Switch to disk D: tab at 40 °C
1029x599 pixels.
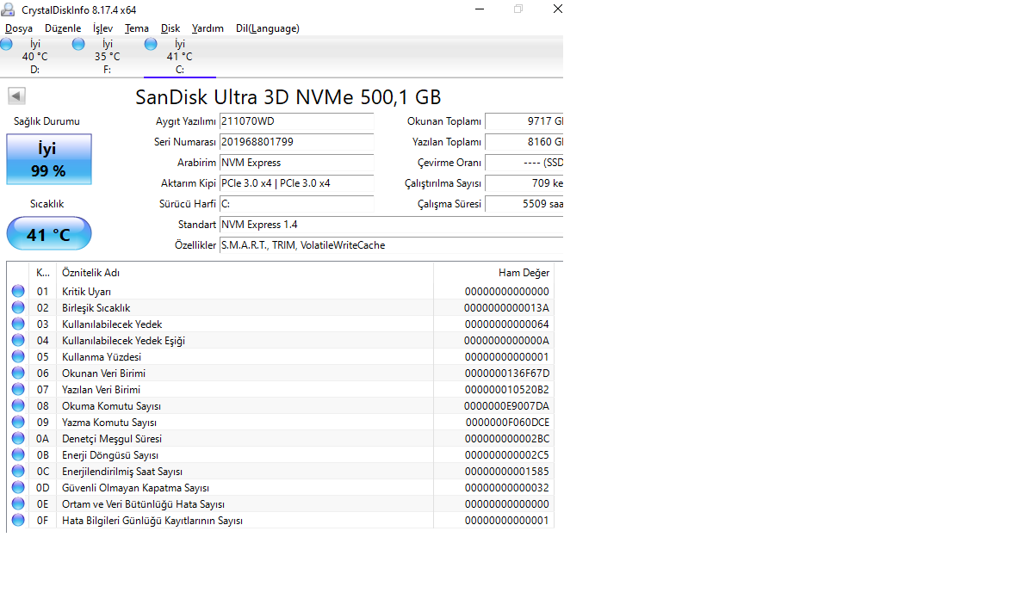[x=36, y=57]
